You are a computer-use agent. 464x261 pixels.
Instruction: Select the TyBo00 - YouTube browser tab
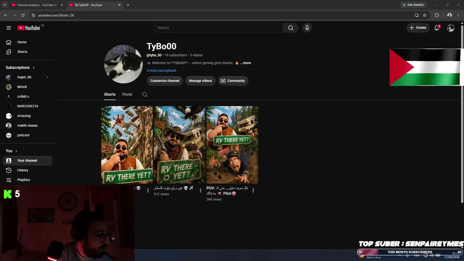click(x=95, y=5)
